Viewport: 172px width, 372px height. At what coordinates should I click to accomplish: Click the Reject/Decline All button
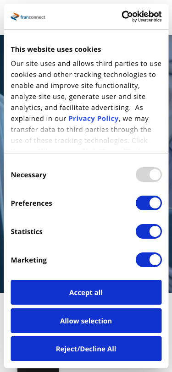(86, 349)
